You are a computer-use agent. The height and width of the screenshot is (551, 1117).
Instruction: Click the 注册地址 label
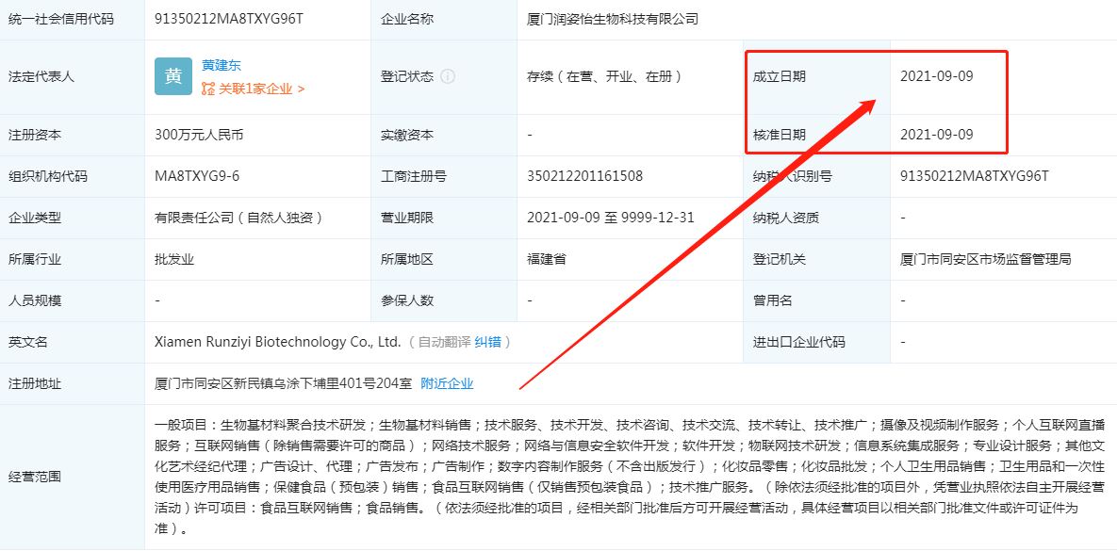point(34,383)
